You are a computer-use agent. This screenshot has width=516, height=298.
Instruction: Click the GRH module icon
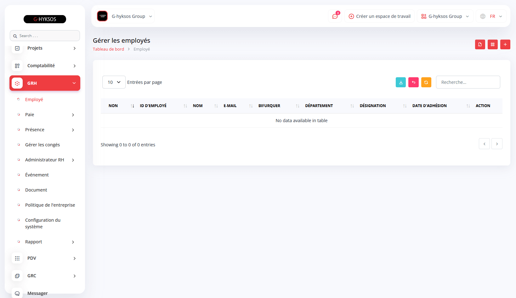(17, 83)
